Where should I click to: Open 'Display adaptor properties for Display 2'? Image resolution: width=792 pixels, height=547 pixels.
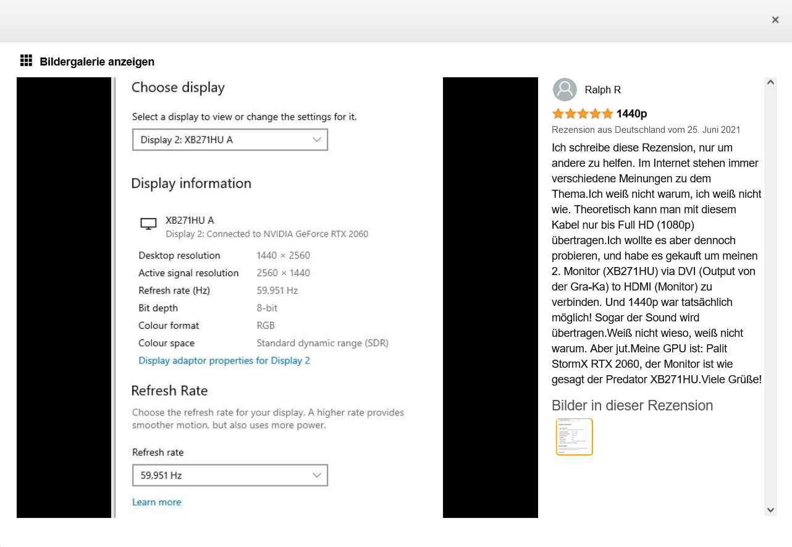[224, 360]
